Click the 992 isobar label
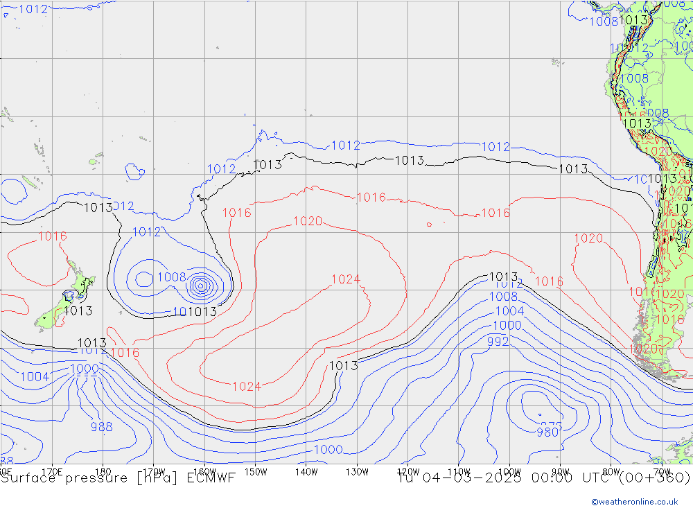Screen dimensions: 693x508 click(x=498, y=342)
